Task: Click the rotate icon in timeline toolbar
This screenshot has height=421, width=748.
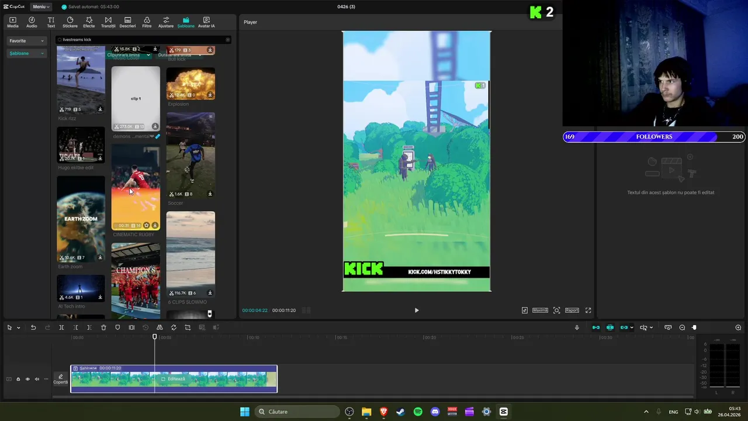Action: coord(174,327)
